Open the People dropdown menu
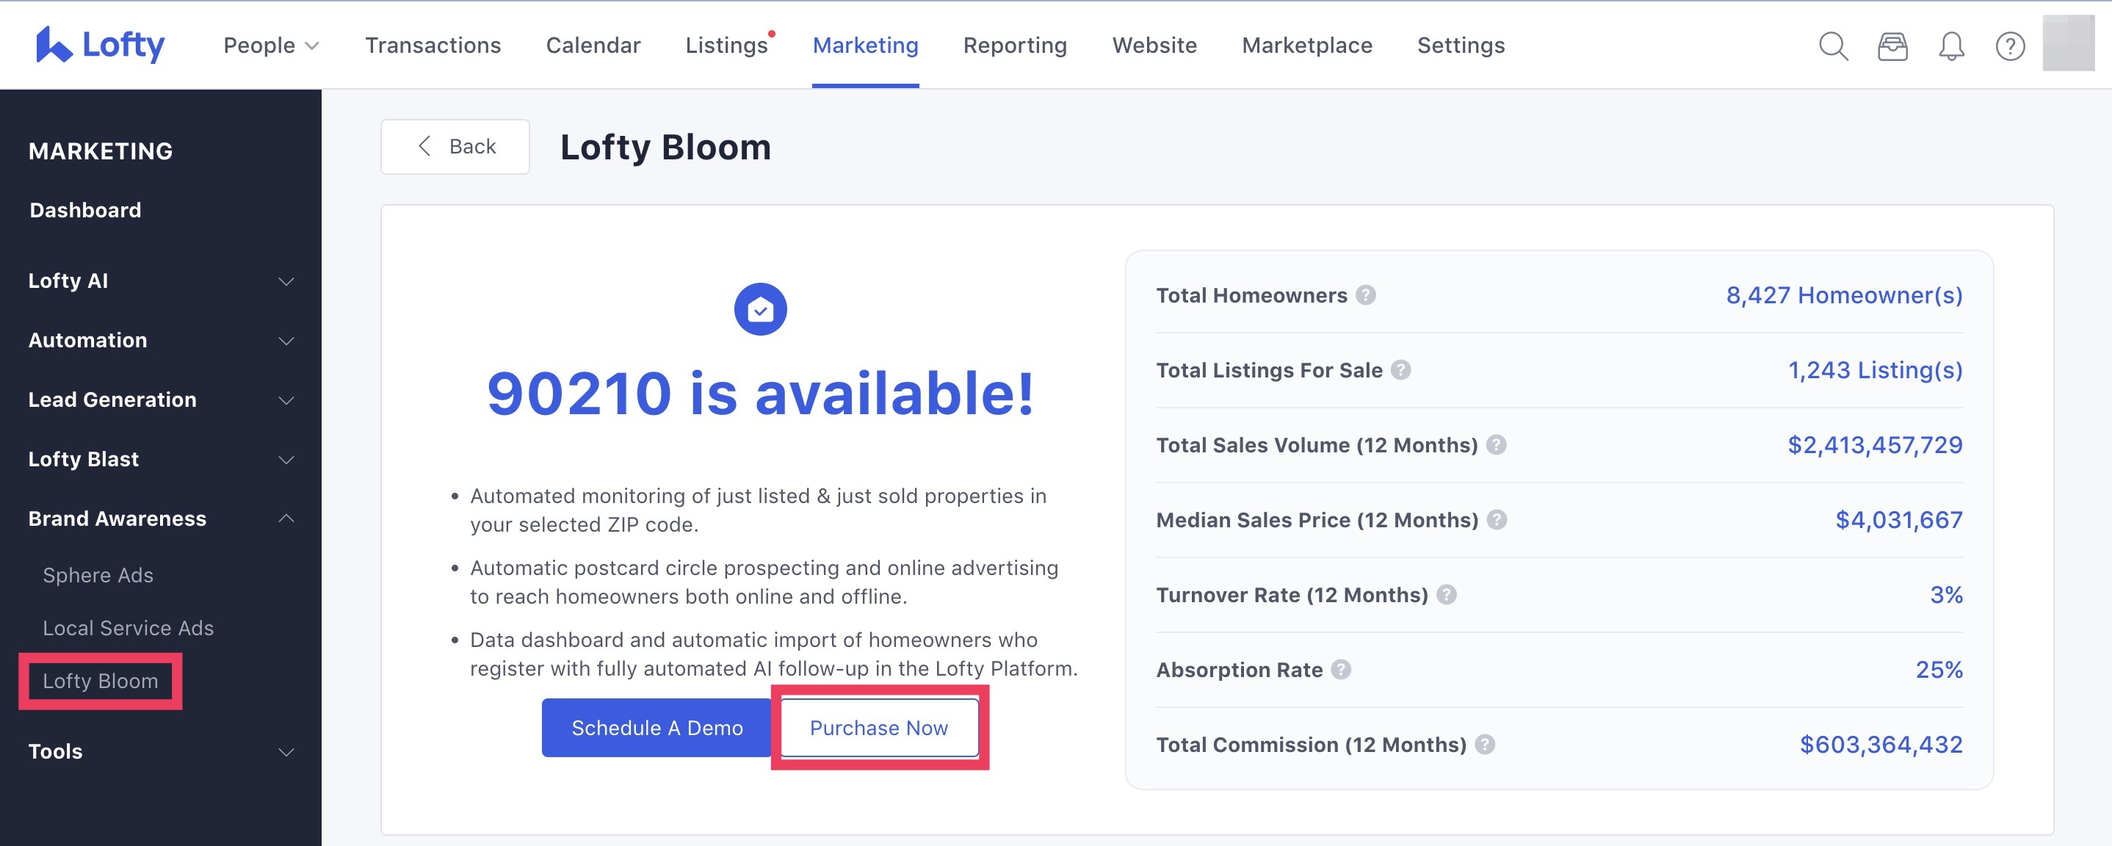This screenshot has height=846, width=2112. (270, 45)
